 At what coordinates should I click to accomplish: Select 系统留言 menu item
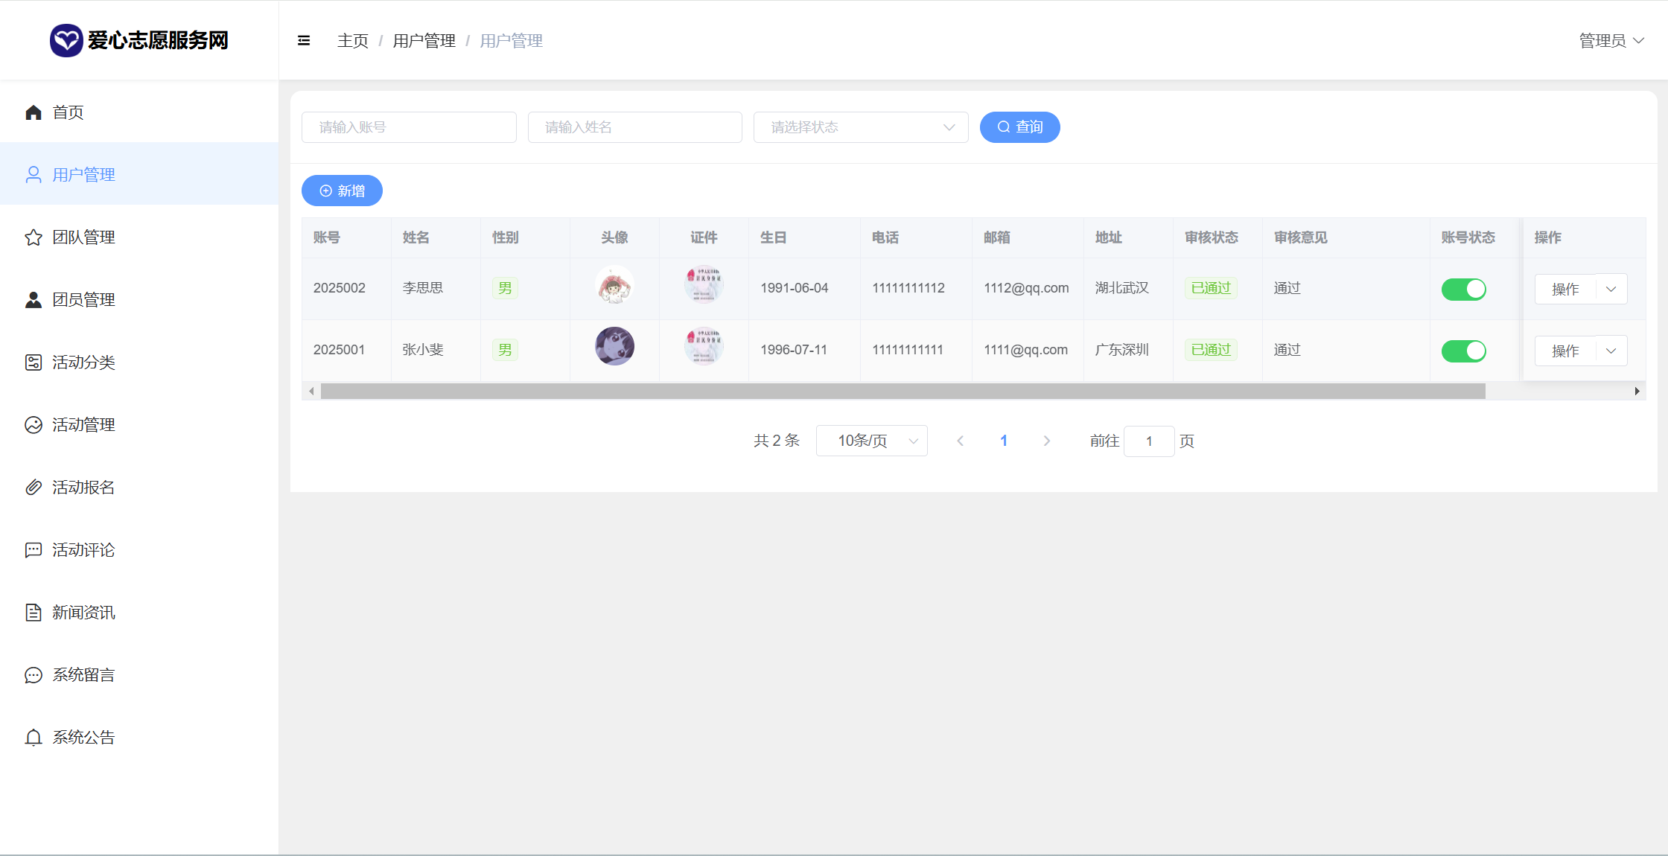point(83,675)
